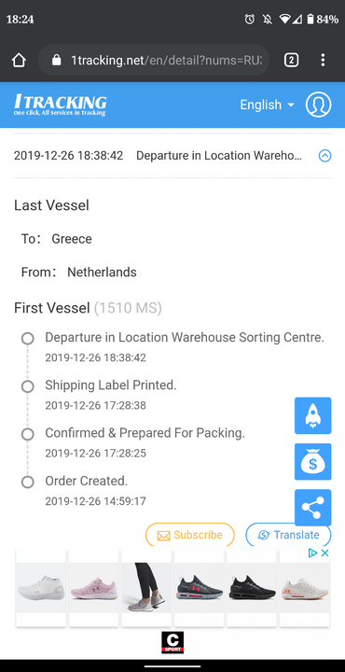The width and height of the screenshot is (345, 672).
Task: Open the tab switcher showing 2 tabs
Action: click(291, 60)
